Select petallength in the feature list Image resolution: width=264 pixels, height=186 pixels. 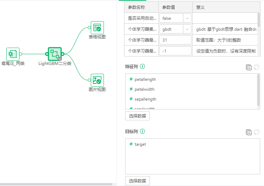145,79
